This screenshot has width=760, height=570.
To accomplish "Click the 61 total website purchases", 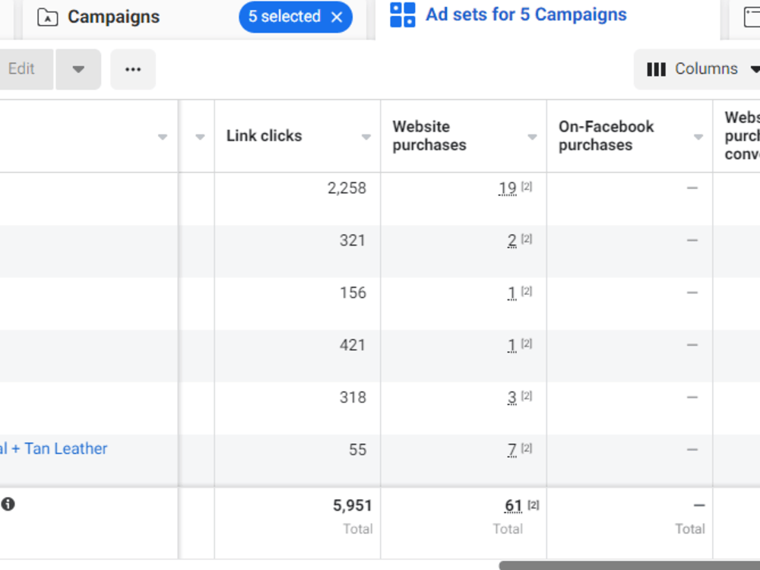I will (x=513, y=506).
